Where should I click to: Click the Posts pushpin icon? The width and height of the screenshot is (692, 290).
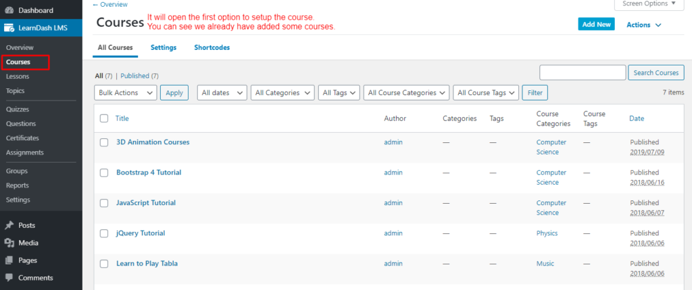click(9, 225)
